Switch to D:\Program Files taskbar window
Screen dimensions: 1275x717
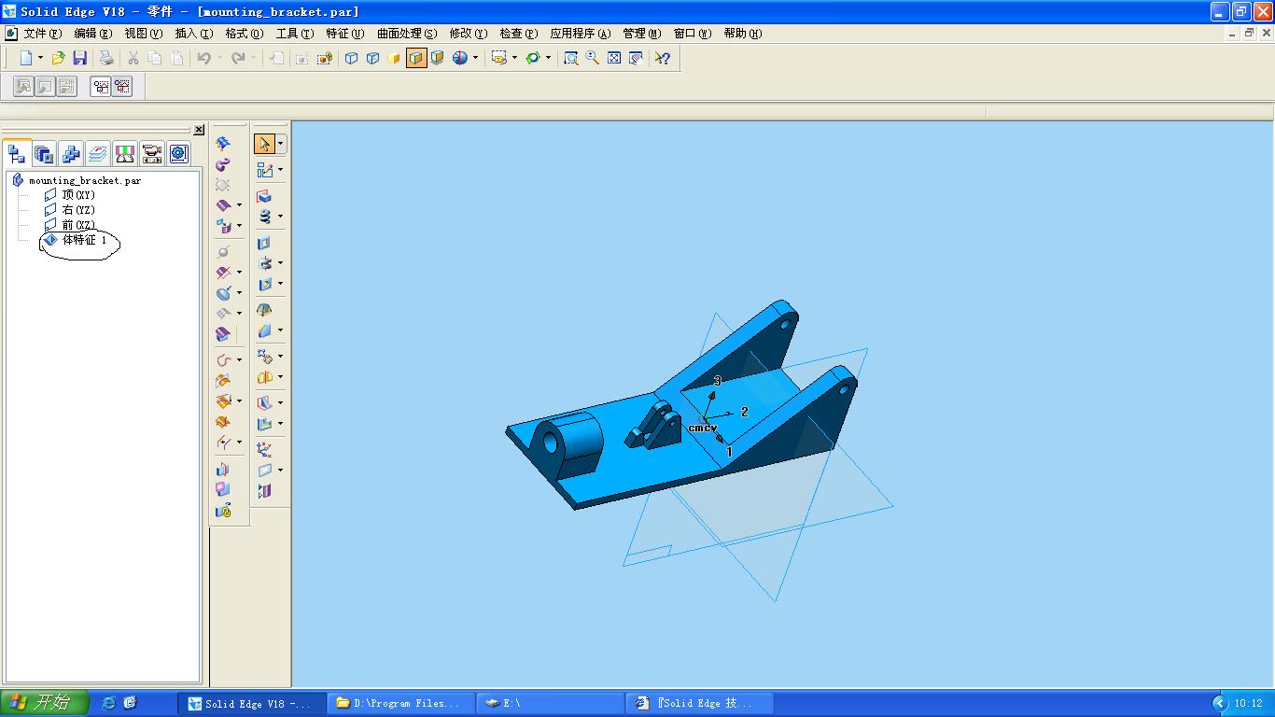click(400, 703)
